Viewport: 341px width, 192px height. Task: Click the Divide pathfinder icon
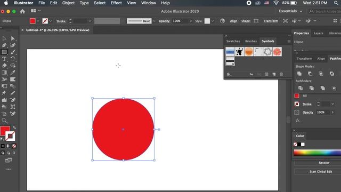coord(301,88)
